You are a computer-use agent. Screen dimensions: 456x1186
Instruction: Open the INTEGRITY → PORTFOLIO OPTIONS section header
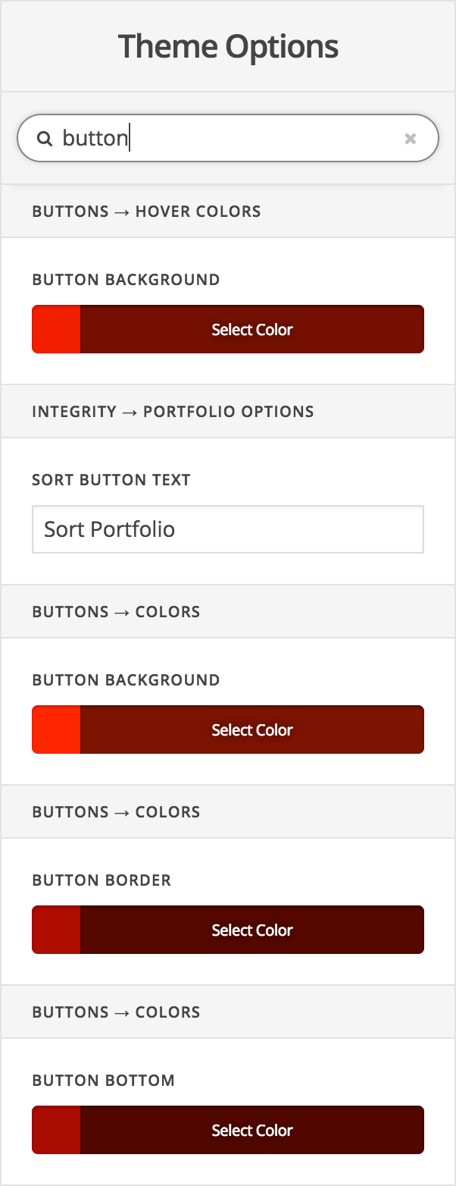click(173, 411)
